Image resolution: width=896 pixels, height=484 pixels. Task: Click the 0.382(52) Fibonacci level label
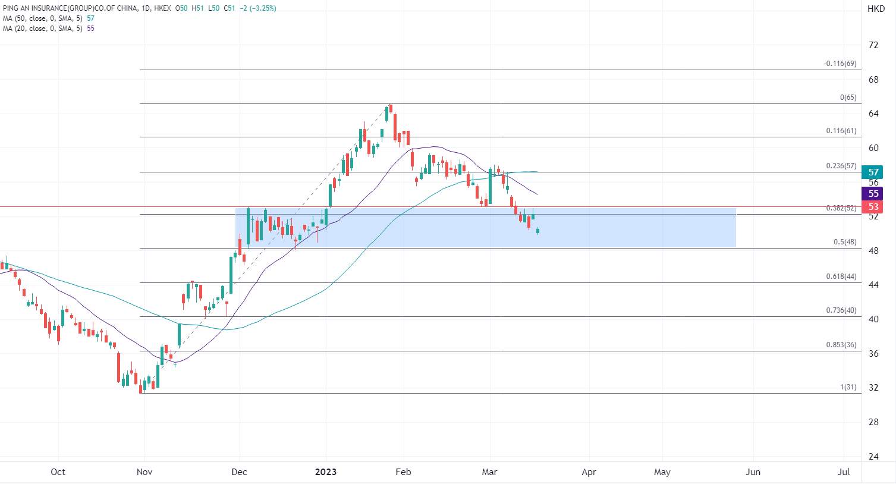[841, 208]
